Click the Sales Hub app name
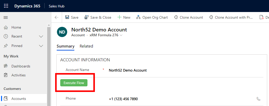Screen dimensions: 269x106 [56, 6]
